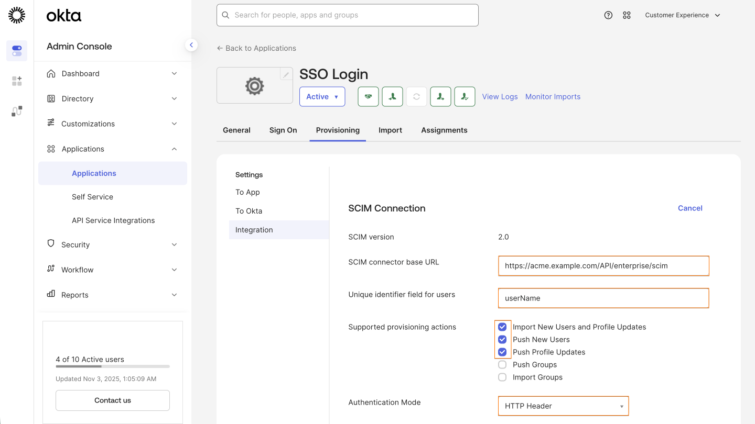755x424 pixels.
Task: Click the search magnifier in the search bar
Action: [x=225, y=15]
